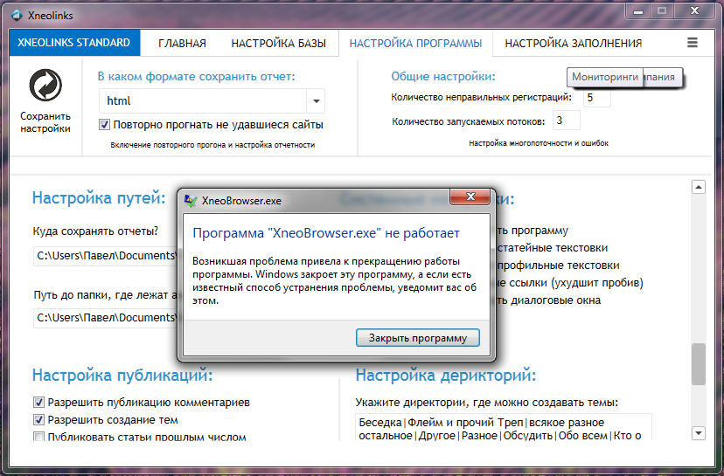Select the НАСТРОЙКА ПРОГРАММЫ tab
Screen dimensions: 724x476
[x=415, y=44]
